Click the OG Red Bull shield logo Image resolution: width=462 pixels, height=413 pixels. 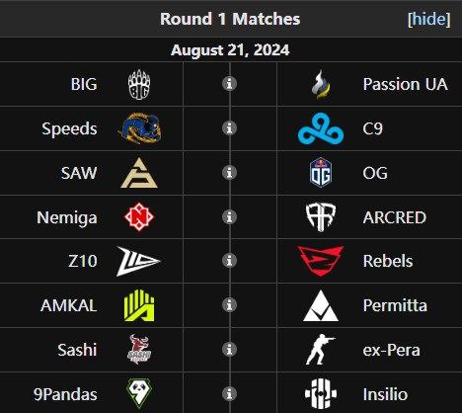click(321, 172)
